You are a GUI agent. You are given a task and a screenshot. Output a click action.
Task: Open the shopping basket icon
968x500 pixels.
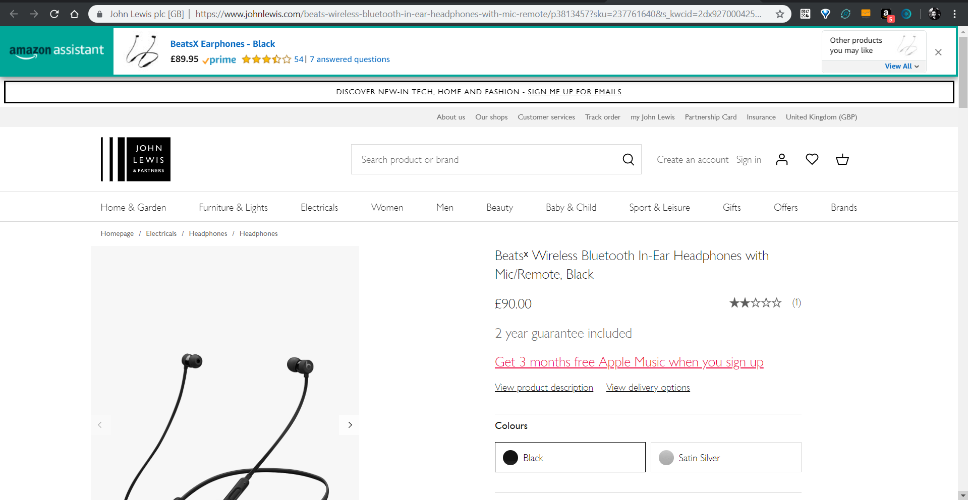click(x=842, y=159)
